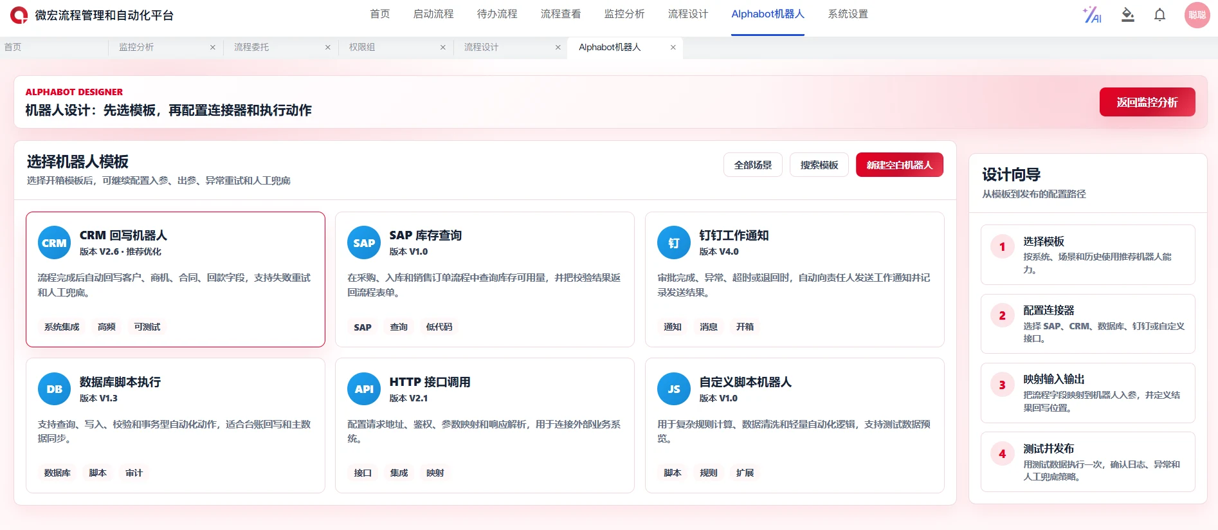Click the DB template round icon
This screenshot has height=530, width=1218.
pyautogui.click(x=54, y=388)
